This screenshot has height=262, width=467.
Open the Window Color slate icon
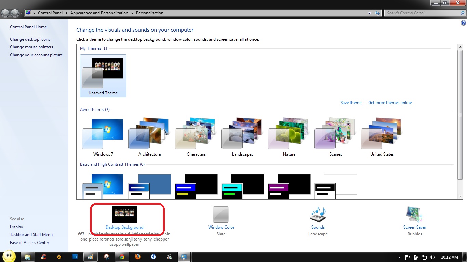pyautogui.click(x=221, y=215)
